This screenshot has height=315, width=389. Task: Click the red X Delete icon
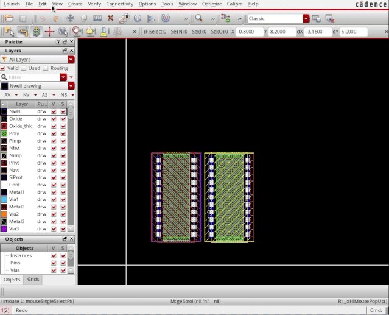pyautogui.click(x=110, y=18)
